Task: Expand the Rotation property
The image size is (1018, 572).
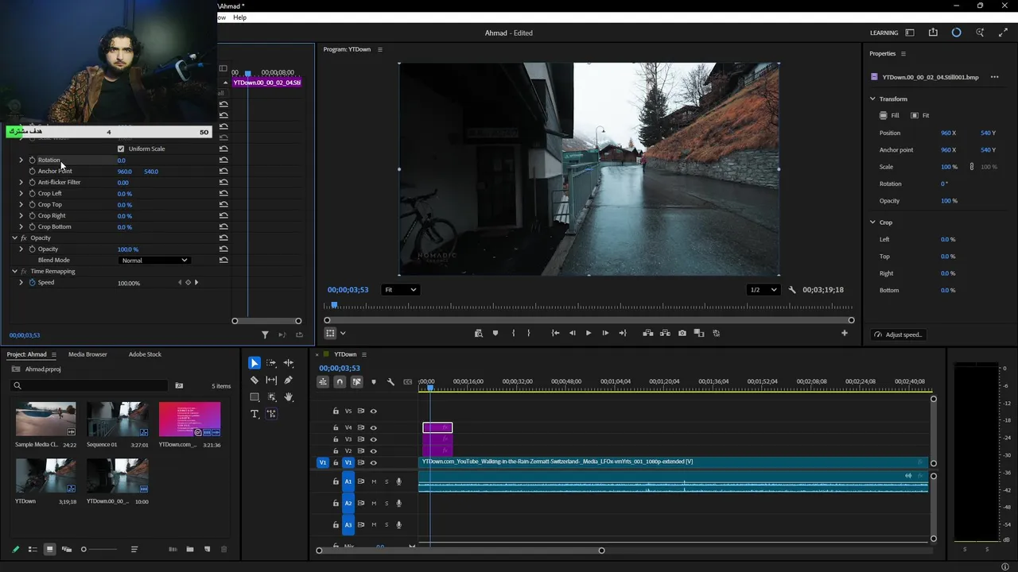Action: tap(21, 160)
